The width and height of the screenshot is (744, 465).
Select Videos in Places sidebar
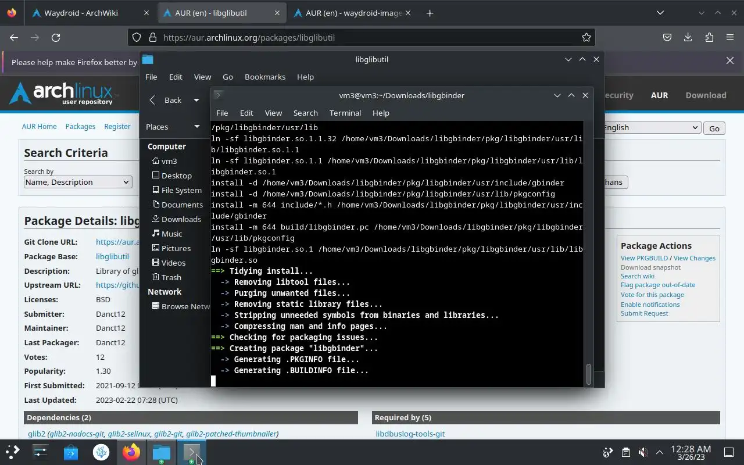169,263
